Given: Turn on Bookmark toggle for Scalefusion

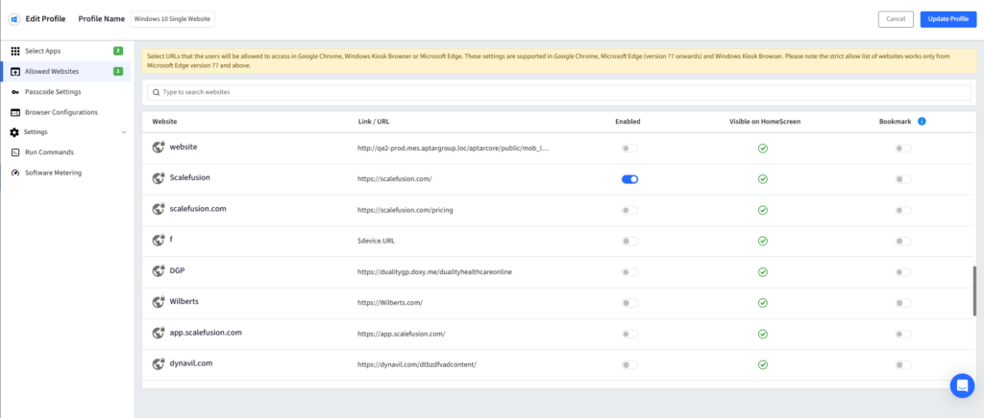Looking at the screenshot, I should coord(903,179).
